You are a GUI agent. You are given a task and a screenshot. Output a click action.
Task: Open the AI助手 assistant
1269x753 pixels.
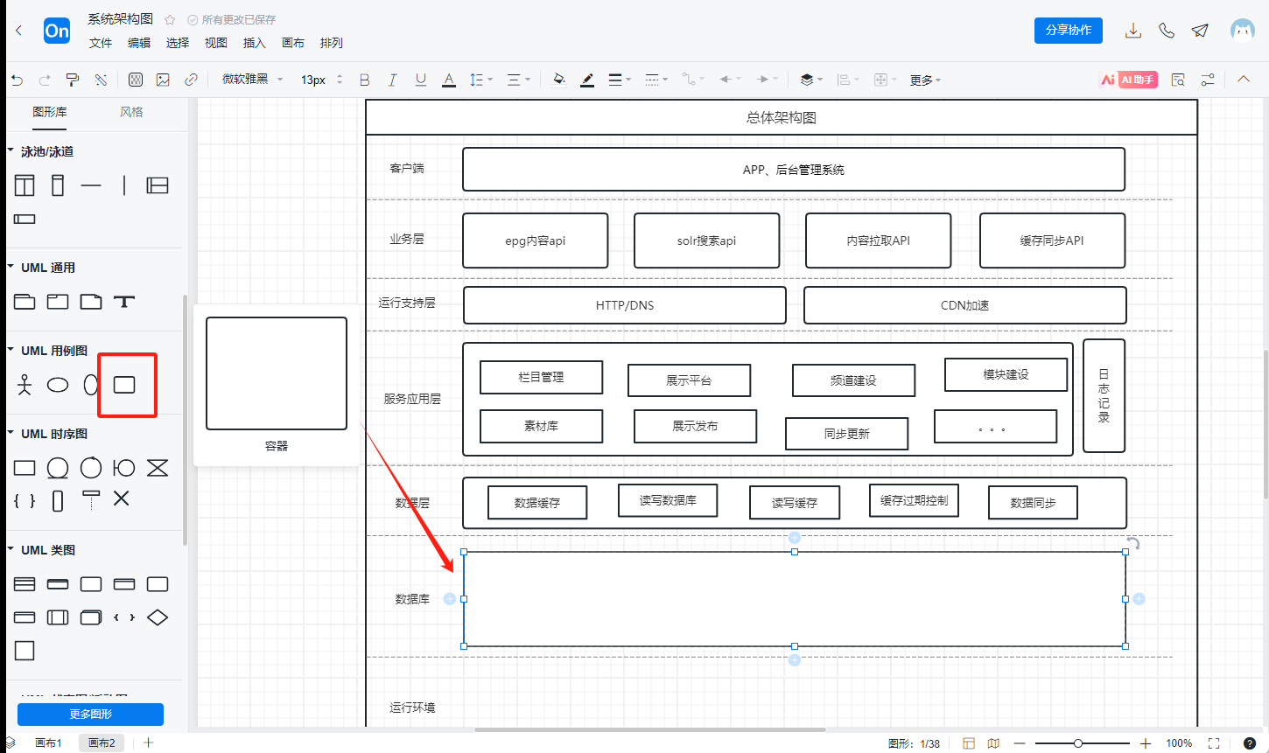(x=1128, y=80)
